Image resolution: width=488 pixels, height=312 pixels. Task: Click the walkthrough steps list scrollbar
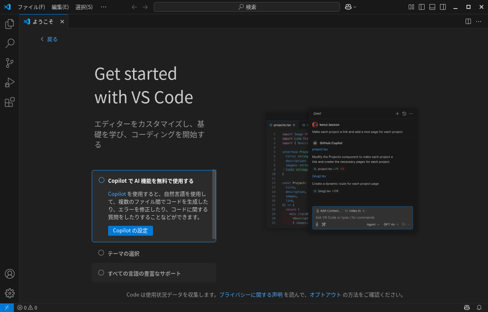[x=214, y=204]
